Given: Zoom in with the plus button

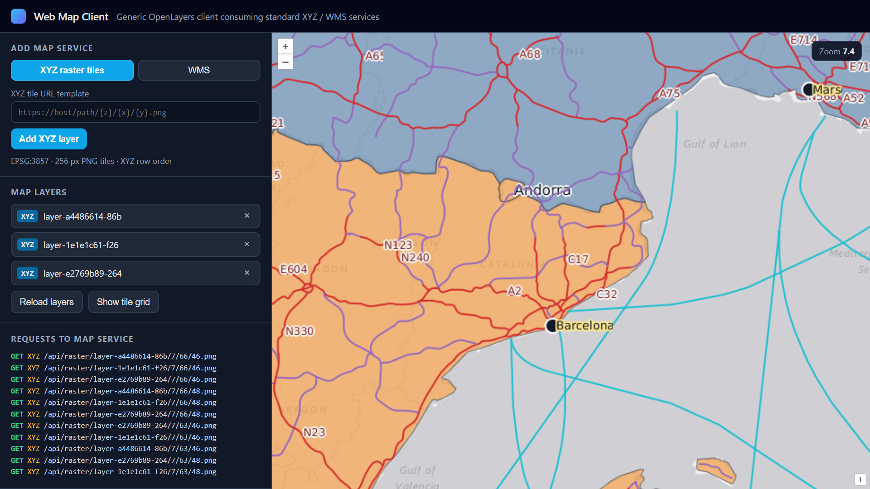Looking at the screenshot, I should click(x=285, y=46).
